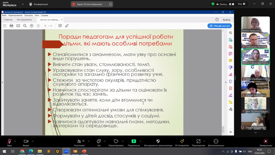Click Войти to sign in
This screenshot has width=275, height=155.
(x=226, y=20)
